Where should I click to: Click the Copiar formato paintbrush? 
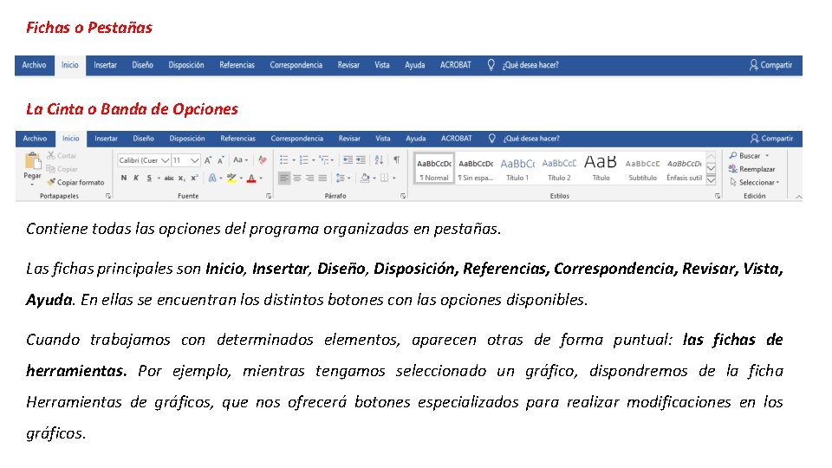tap(75, 182)
